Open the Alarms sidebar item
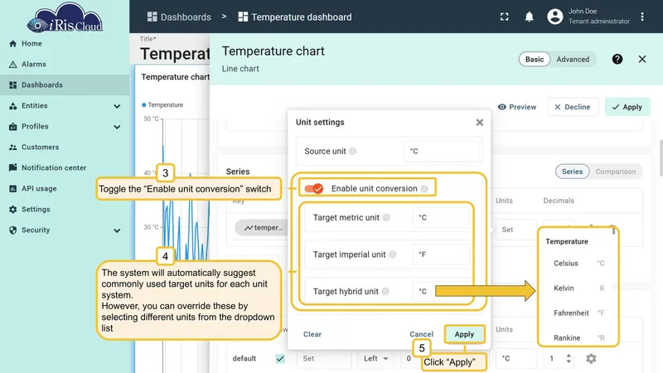 [65, 65]
